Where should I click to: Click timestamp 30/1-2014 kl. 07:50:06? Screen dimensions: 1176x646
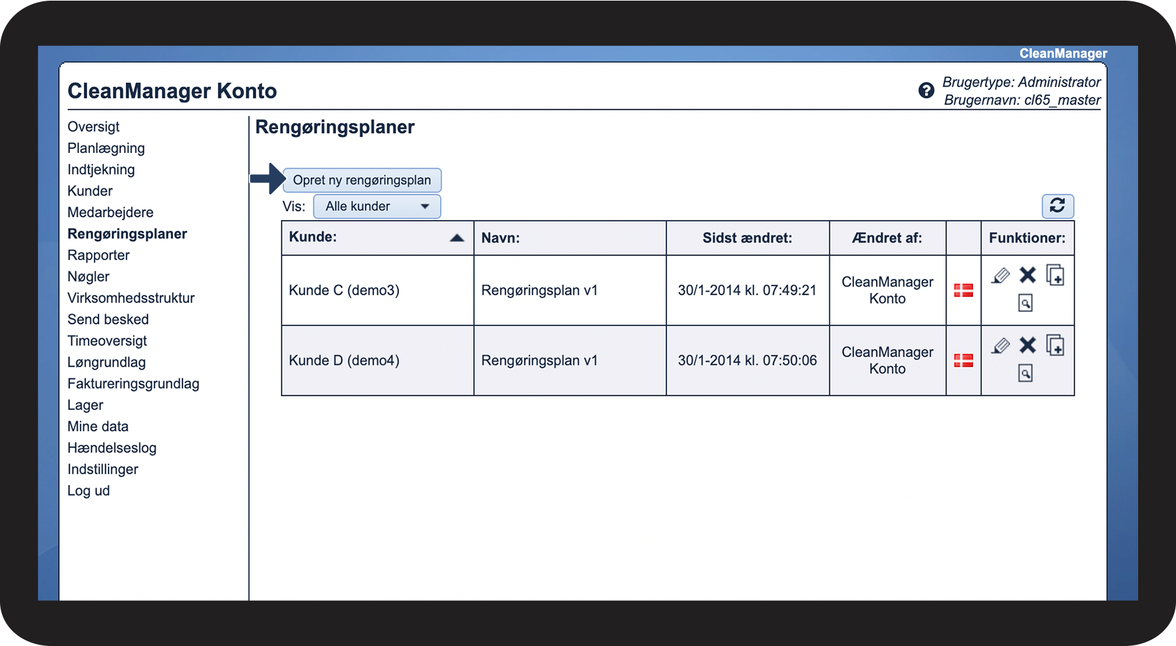point(747,361)
